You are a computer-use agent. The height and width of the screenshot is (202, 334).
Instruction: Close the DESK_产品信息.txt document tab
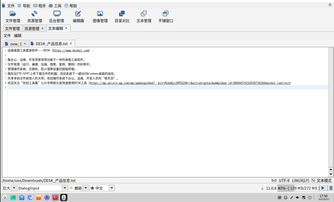point(71,44)
